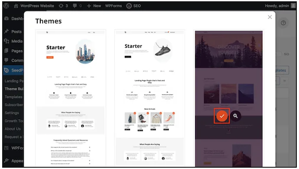Select the SeedProd sidebar menu
This screenshot has width=299, height=169.
pos(13,70)
